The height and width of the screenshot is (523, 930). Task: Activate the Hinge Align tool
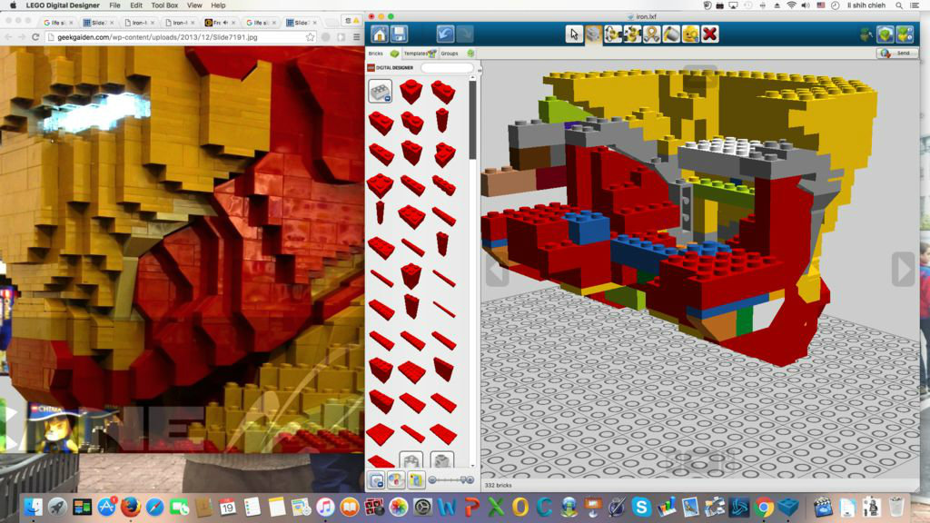coord(632,34)
